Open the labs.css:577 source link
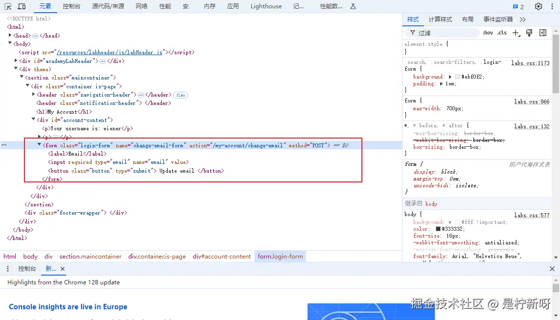 click(532, 215)
